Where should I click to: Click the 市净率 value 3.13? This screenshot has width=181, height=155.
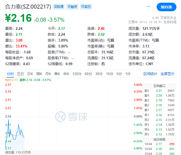click(146, 46)
